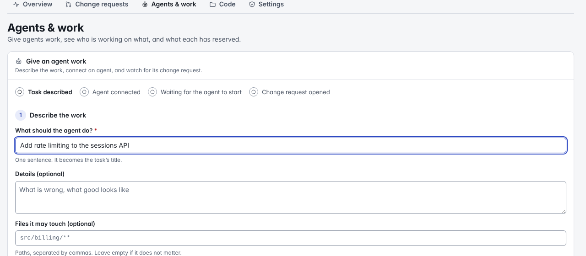The width and height of the screenshot is (586, 256).
Task: Click the Agent connected step label
Action: (x=116, y=92)
